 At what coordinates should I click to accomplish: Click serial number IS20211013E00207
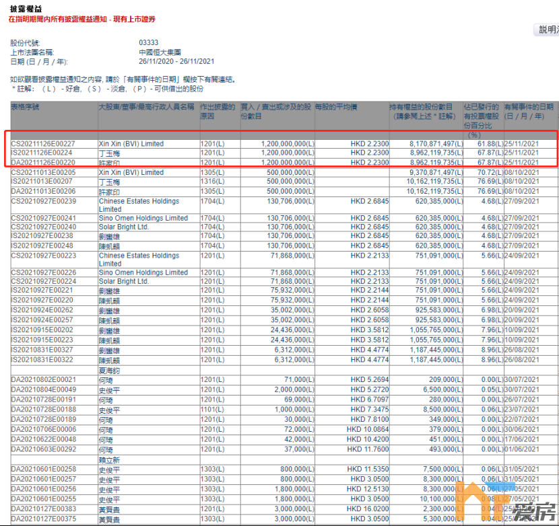click(42, 181)
